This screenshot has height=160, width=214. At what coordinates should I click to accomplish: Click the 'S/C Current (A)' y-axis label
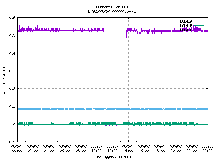4,80
